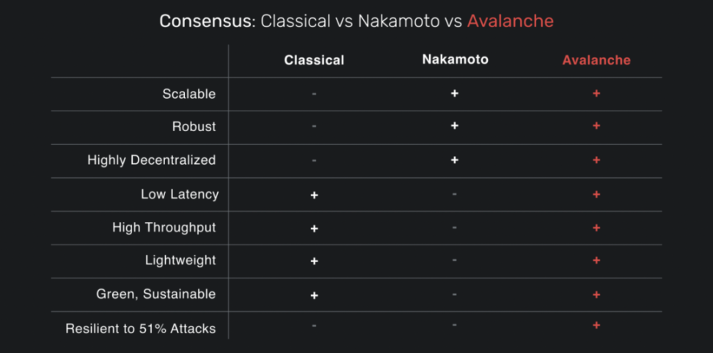This screenshot has width=713, height=353.
Task: Click the Green, Sustainable row label
Action: pos(156,294)
